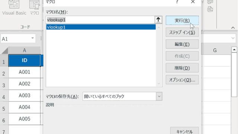Image resolution: width=238 pixels, height=134 pixels.
Task: Select row 2 header
Action: tap(4, 73)
